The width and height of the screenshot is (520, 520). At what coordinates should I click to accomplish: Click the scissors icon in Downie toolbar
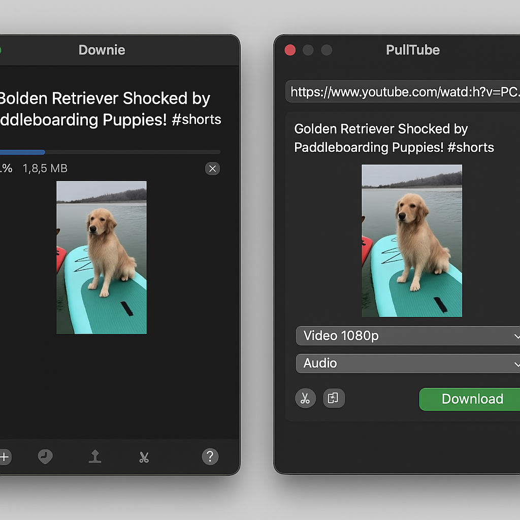[x=144, y=458]
